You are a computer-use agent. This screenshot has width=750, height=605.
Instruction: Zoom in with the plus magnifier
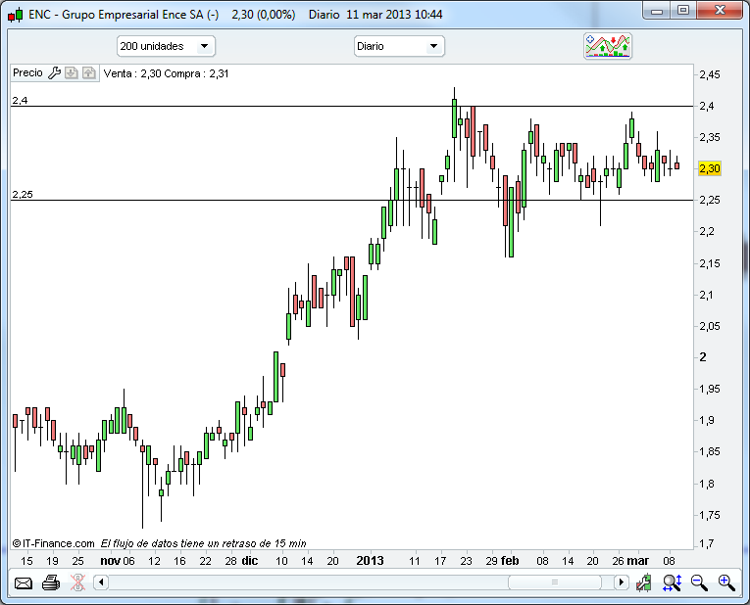[x=726, y=582]
